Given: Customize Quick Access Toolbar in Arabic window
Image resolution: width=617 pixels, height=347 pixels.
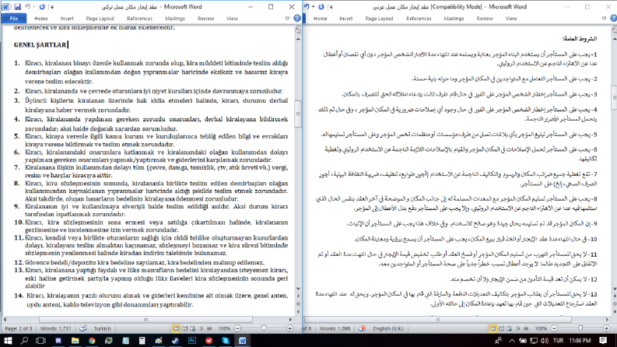Looking at the screenshot, I should click(x=331, y=7).
